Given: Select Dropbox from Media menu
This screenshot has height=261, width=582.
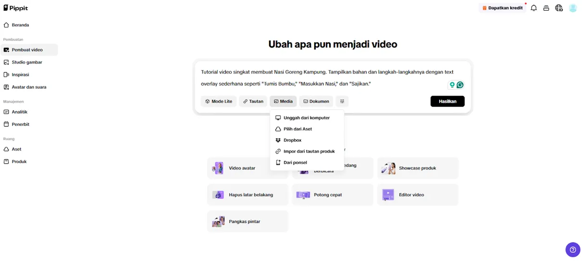Looking at the screenshot, I should click(307, 140).
